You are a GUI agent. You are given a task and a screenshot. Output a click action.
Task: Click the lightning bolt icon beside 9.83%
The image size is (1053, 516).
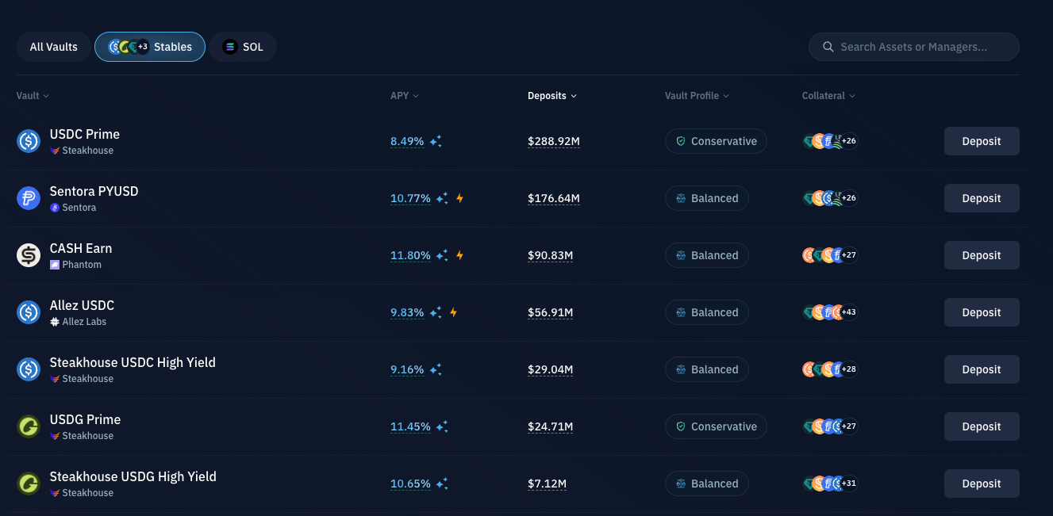(453, 312)
